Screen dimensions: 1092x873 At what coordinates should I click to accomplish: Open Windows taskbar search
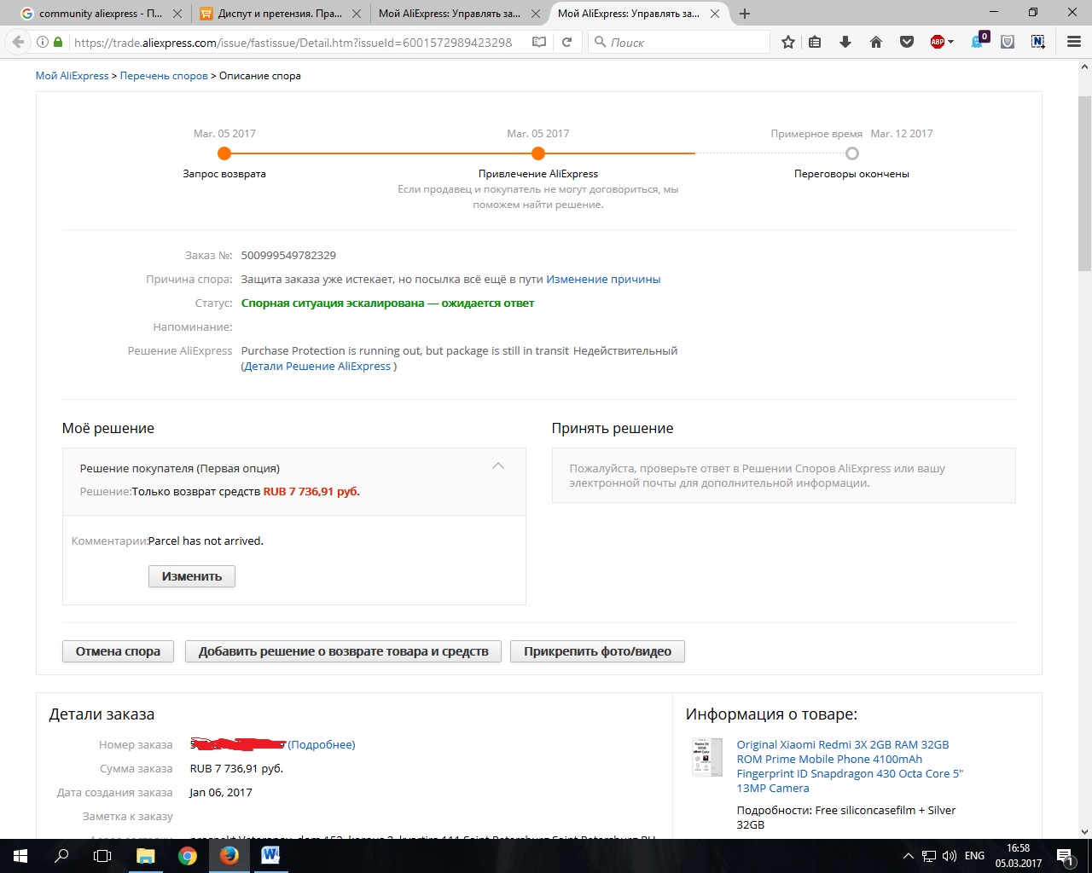61,856
